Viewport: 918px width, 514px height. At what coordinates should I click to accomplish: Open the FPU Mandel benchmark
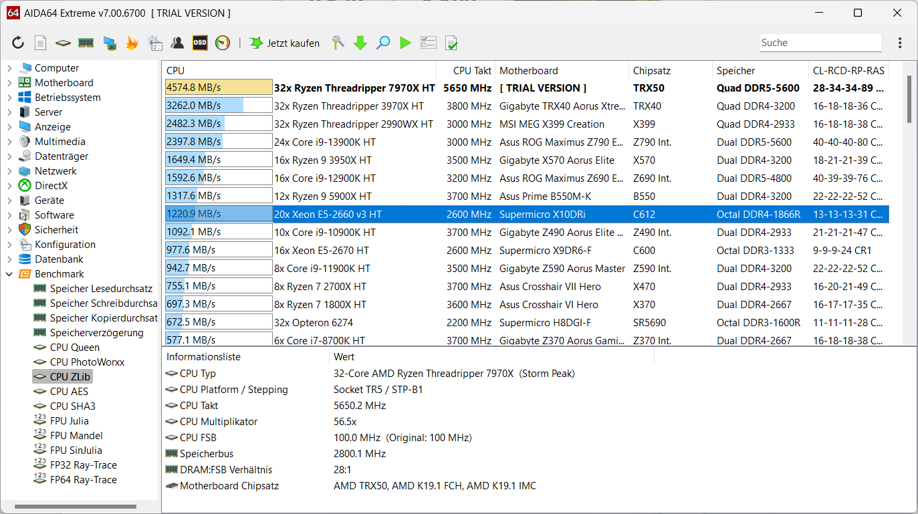pos(76,436)
